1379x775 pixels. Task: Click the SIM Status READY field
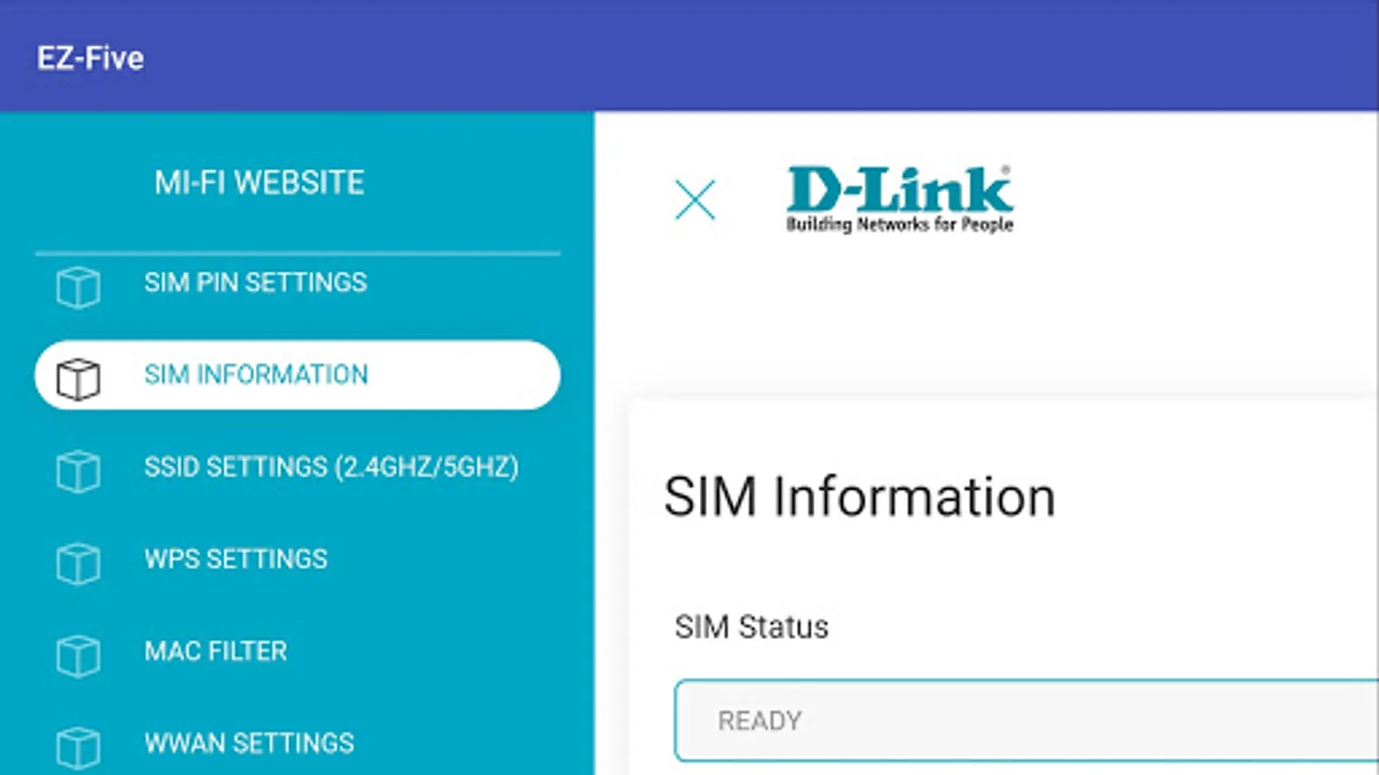1026,721
